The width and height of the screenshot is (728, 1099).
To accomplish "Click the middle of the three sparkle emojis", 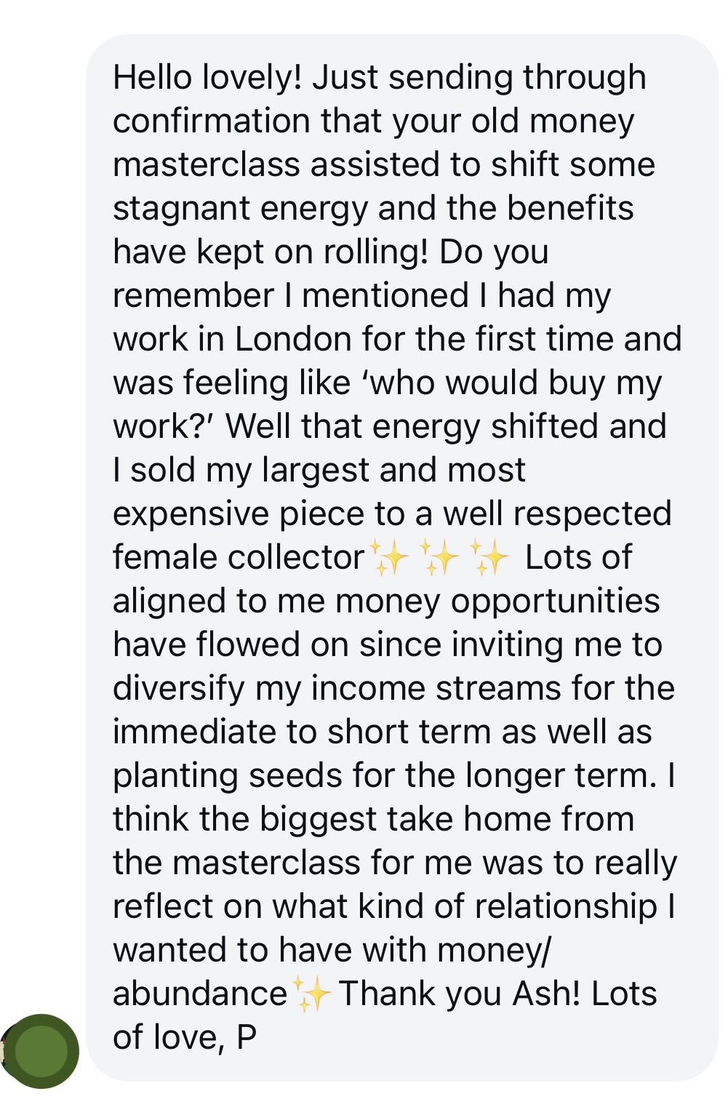I will tap(441, 559).
